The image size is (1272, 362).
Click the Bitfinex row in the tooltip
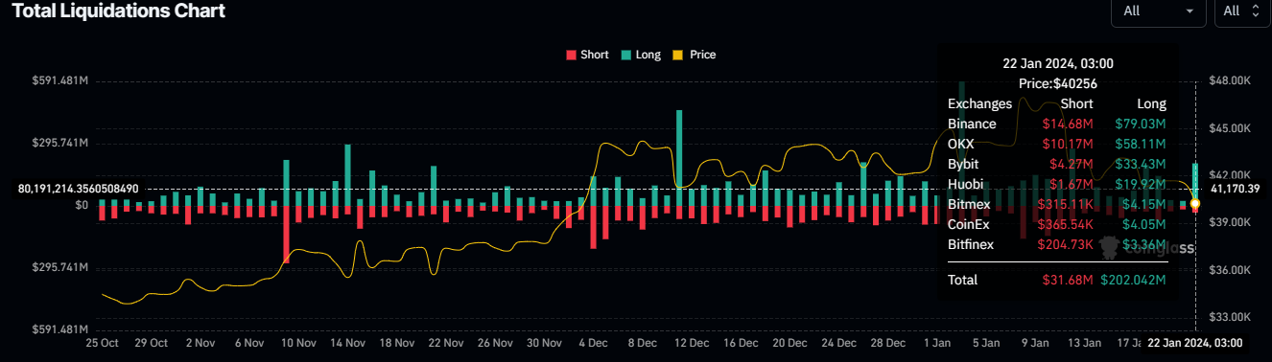[x=1057, y=244]
